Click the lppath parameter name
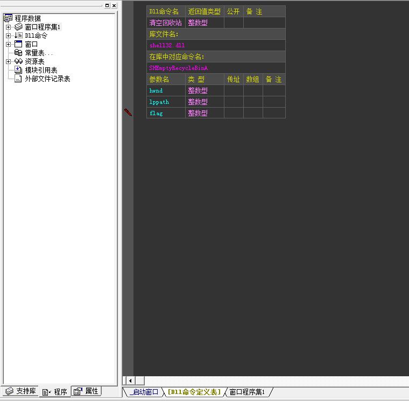This screenshot has width=409, height=401. point(159,102)
